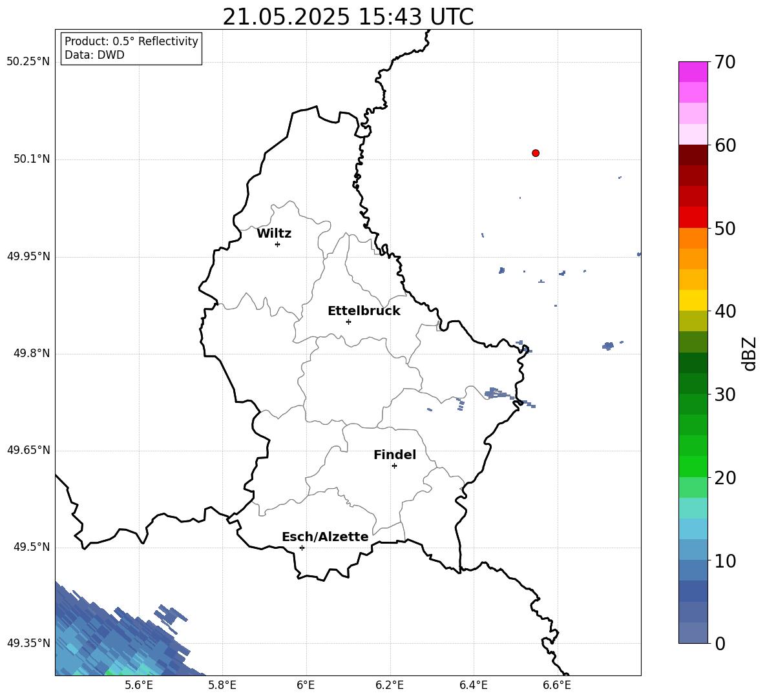Click the 49.5°N latitude label
Viewport: 765px width, 698px height.
coord(32,547)
